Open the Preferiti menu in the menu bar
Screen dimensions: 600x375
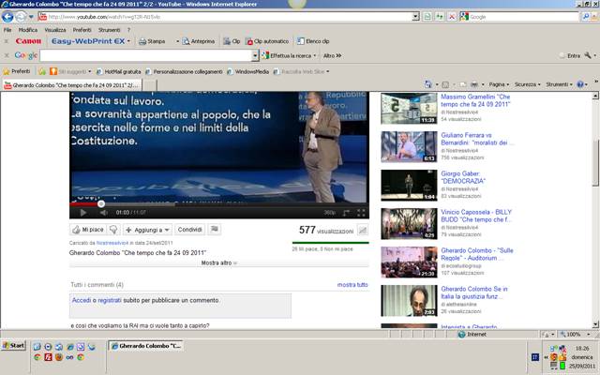(x=82, y=30)
